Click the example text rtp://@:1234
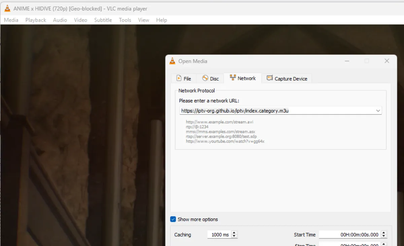This screenshot has height=246, width=404. click(x=197, y=127)
